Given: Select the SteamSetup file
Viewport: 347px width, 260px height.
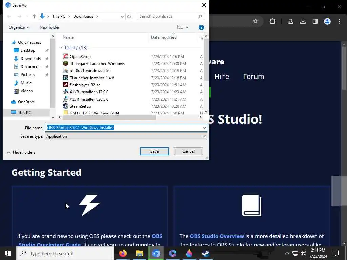Looking at the screenshot, I should 80,106.
